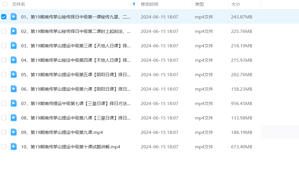Uncheck the checkbox for file 01

click(x=4, y=17)
